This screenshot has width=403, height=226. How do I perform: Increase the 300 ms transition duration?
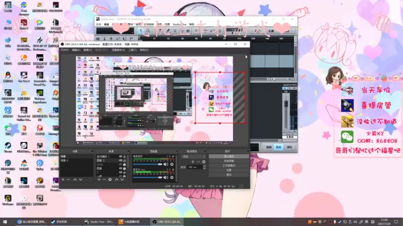[205, 166]
